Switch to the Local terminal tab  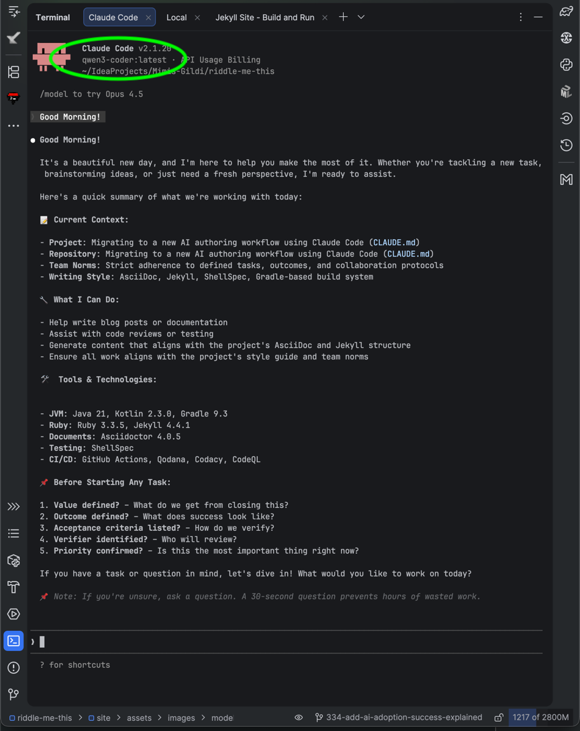click(176, 17)
